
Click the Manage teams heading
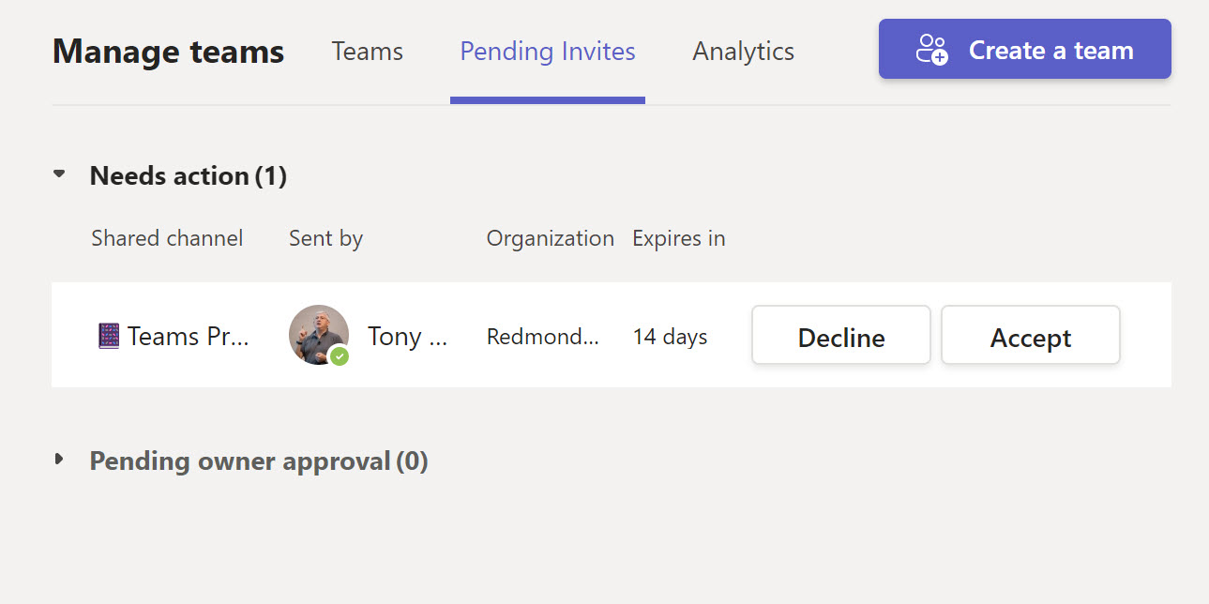(168, 52)
